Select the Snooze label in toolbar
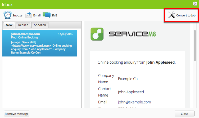The height and width of the screenshot is (118, 199). [17, 15]
